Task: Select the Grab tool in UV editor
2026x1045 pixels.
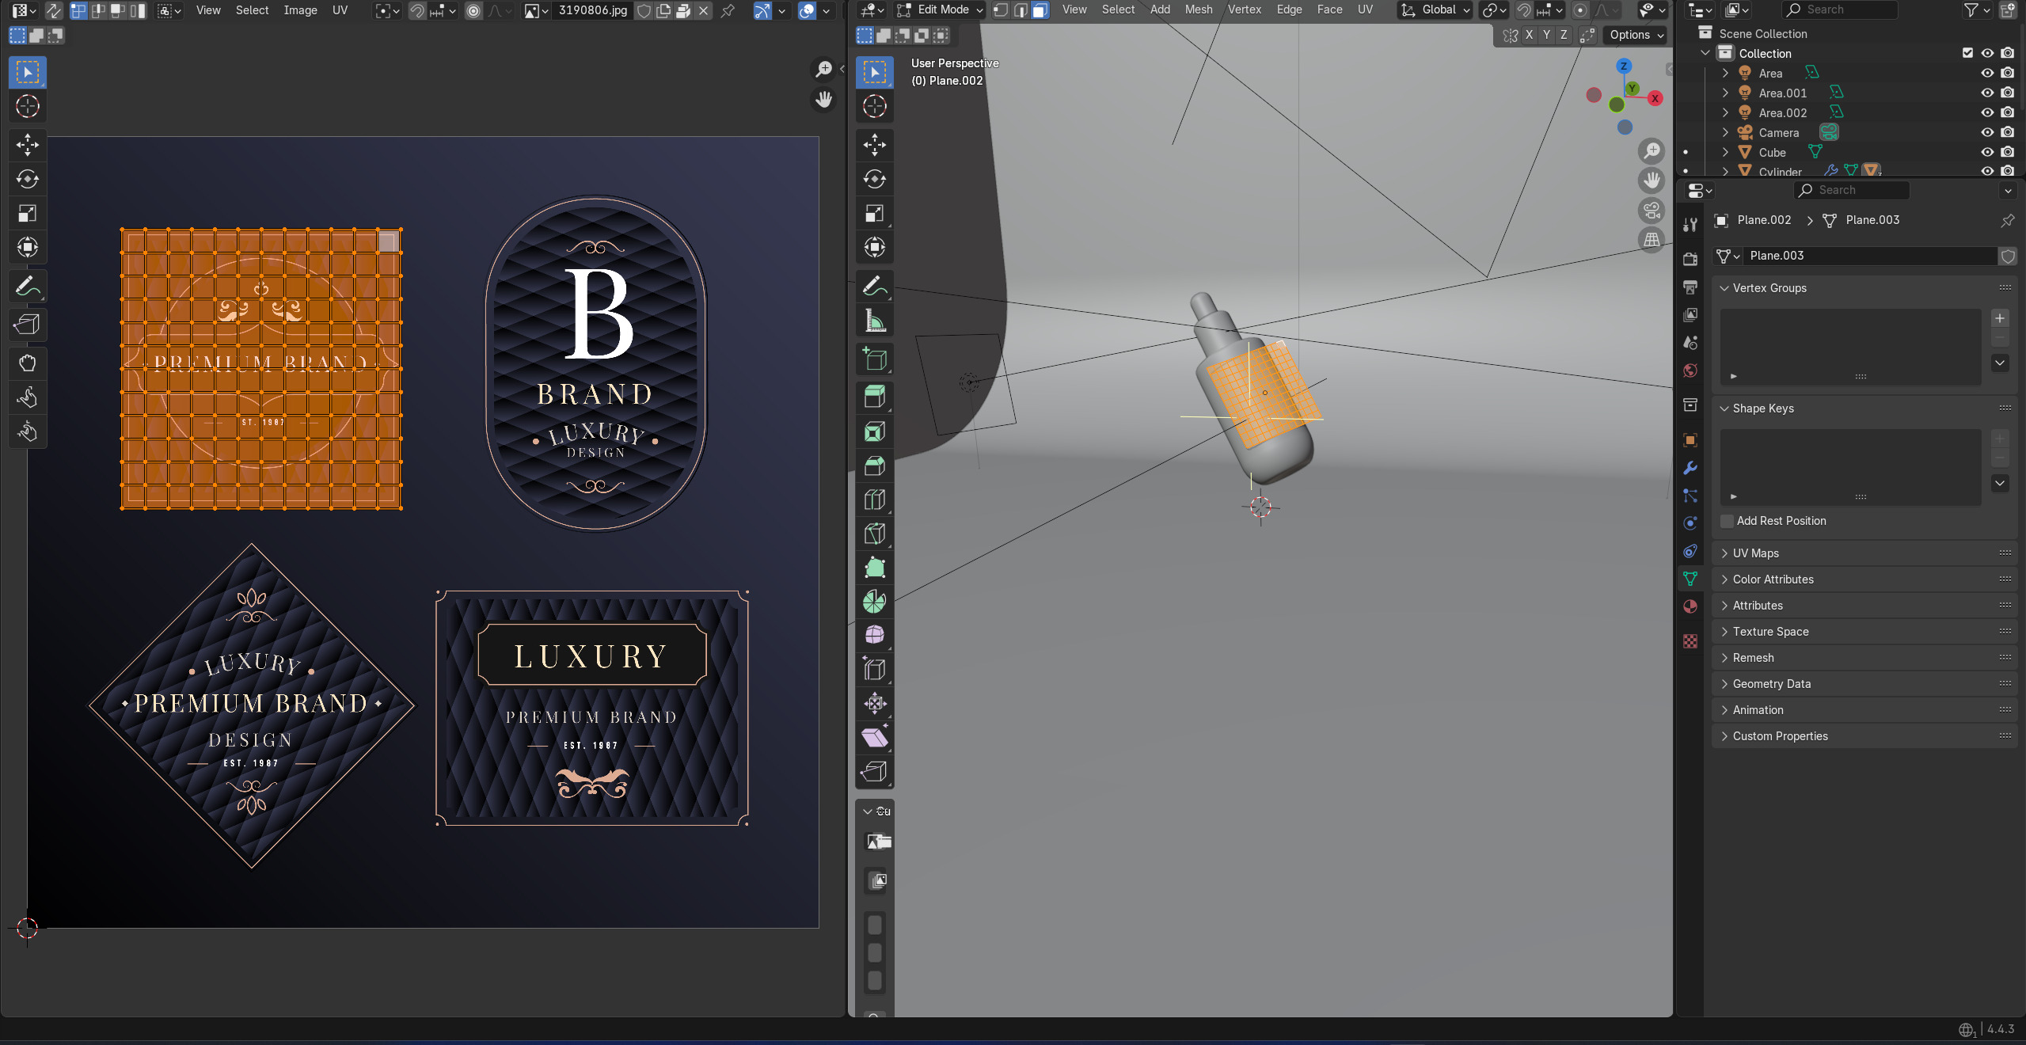Action: pyautogui.click(x=28, y=363)
